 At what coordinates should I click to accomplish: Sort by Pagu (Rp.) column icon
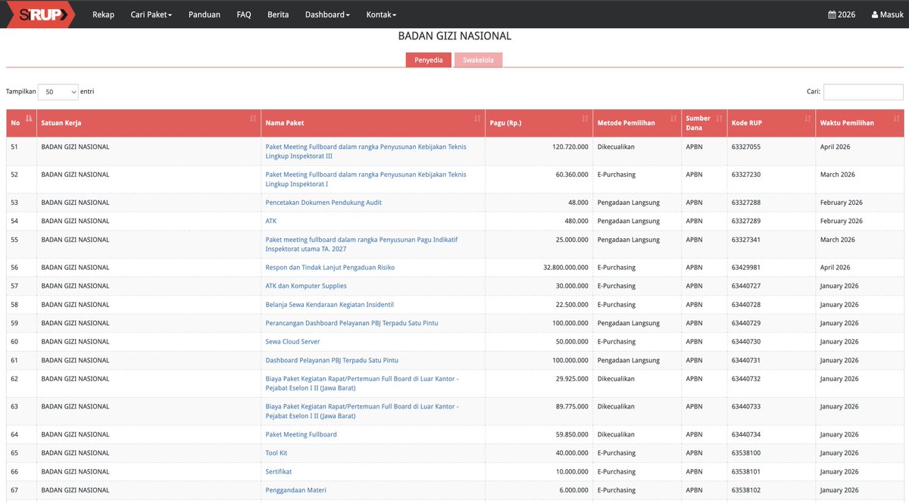585,119
